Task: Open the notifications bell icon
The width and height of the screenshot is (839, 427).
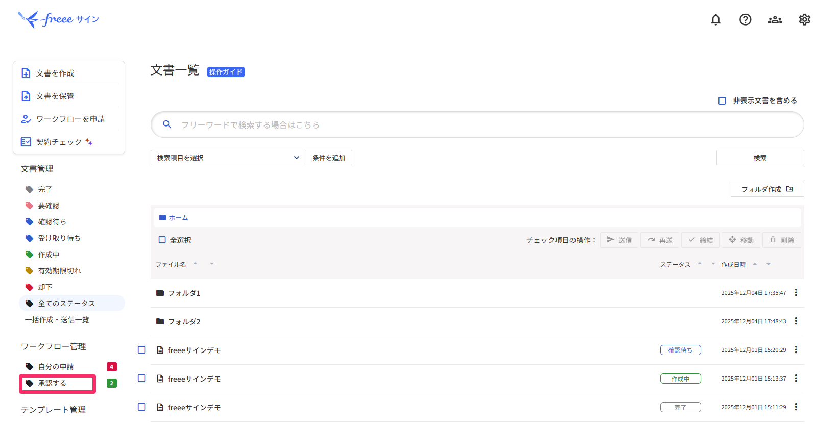Action: click(x=716, y=20)
